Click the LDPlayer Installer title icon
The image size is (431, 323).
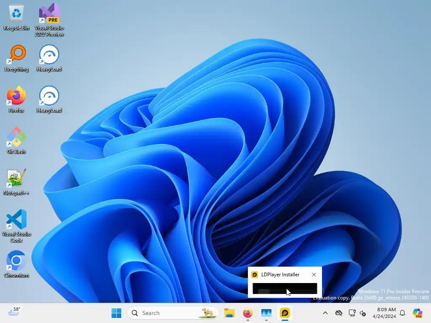[x=255, y=275]
